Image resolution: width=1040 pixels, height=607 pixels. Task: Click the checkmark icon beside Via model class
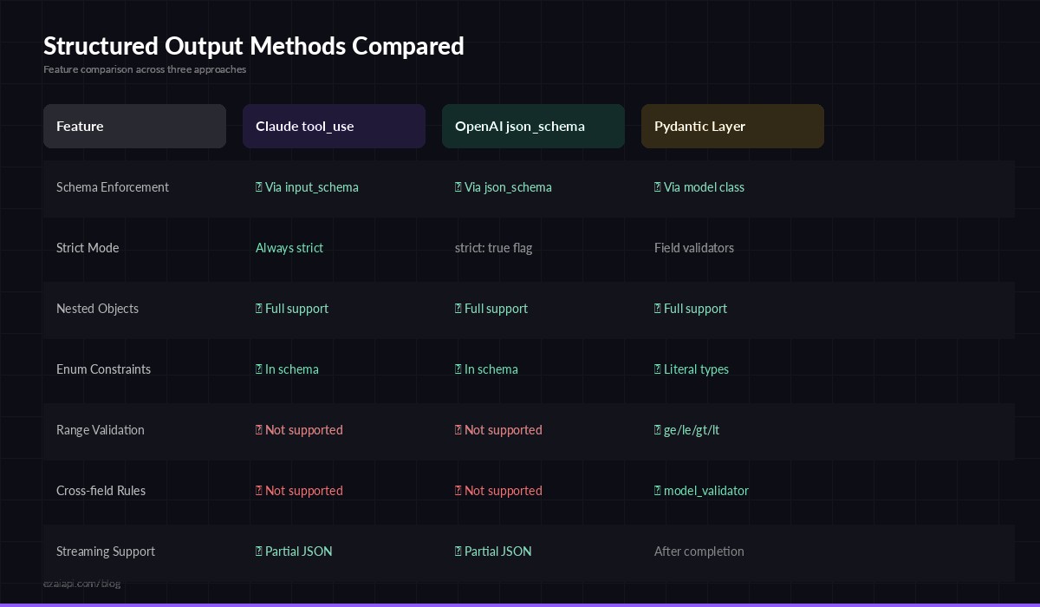coord(657,187)
